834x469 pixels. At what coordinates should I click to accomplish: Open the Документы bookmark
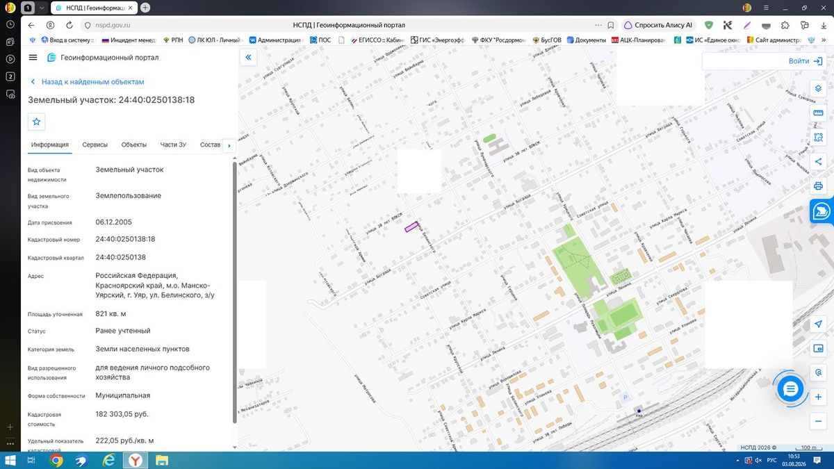pos(586,40)
